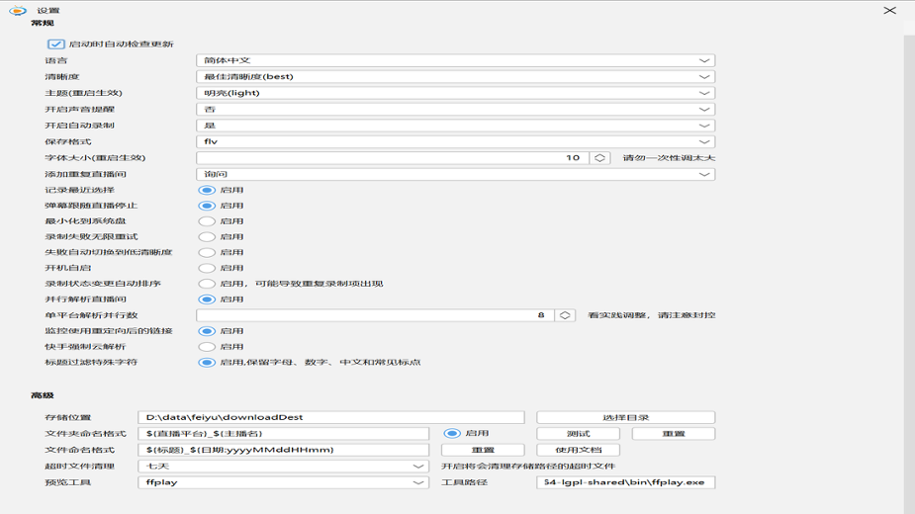915x514 pixels.
Task: Click the 工具路径 input field
Action: point(625,482)
